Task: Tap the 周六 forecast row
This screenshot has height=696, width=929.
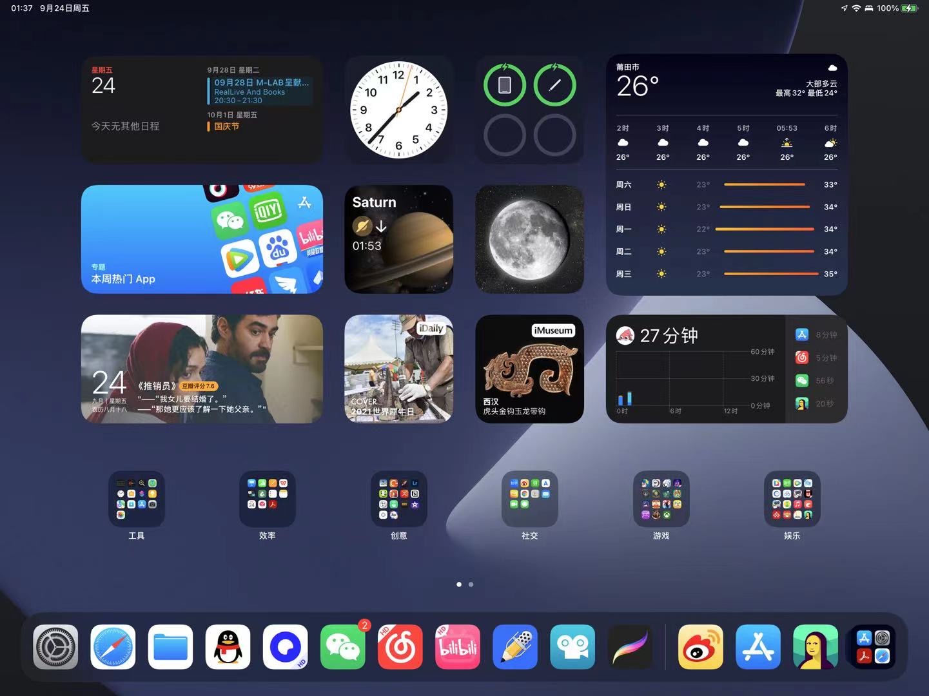Action: (727, 184)
